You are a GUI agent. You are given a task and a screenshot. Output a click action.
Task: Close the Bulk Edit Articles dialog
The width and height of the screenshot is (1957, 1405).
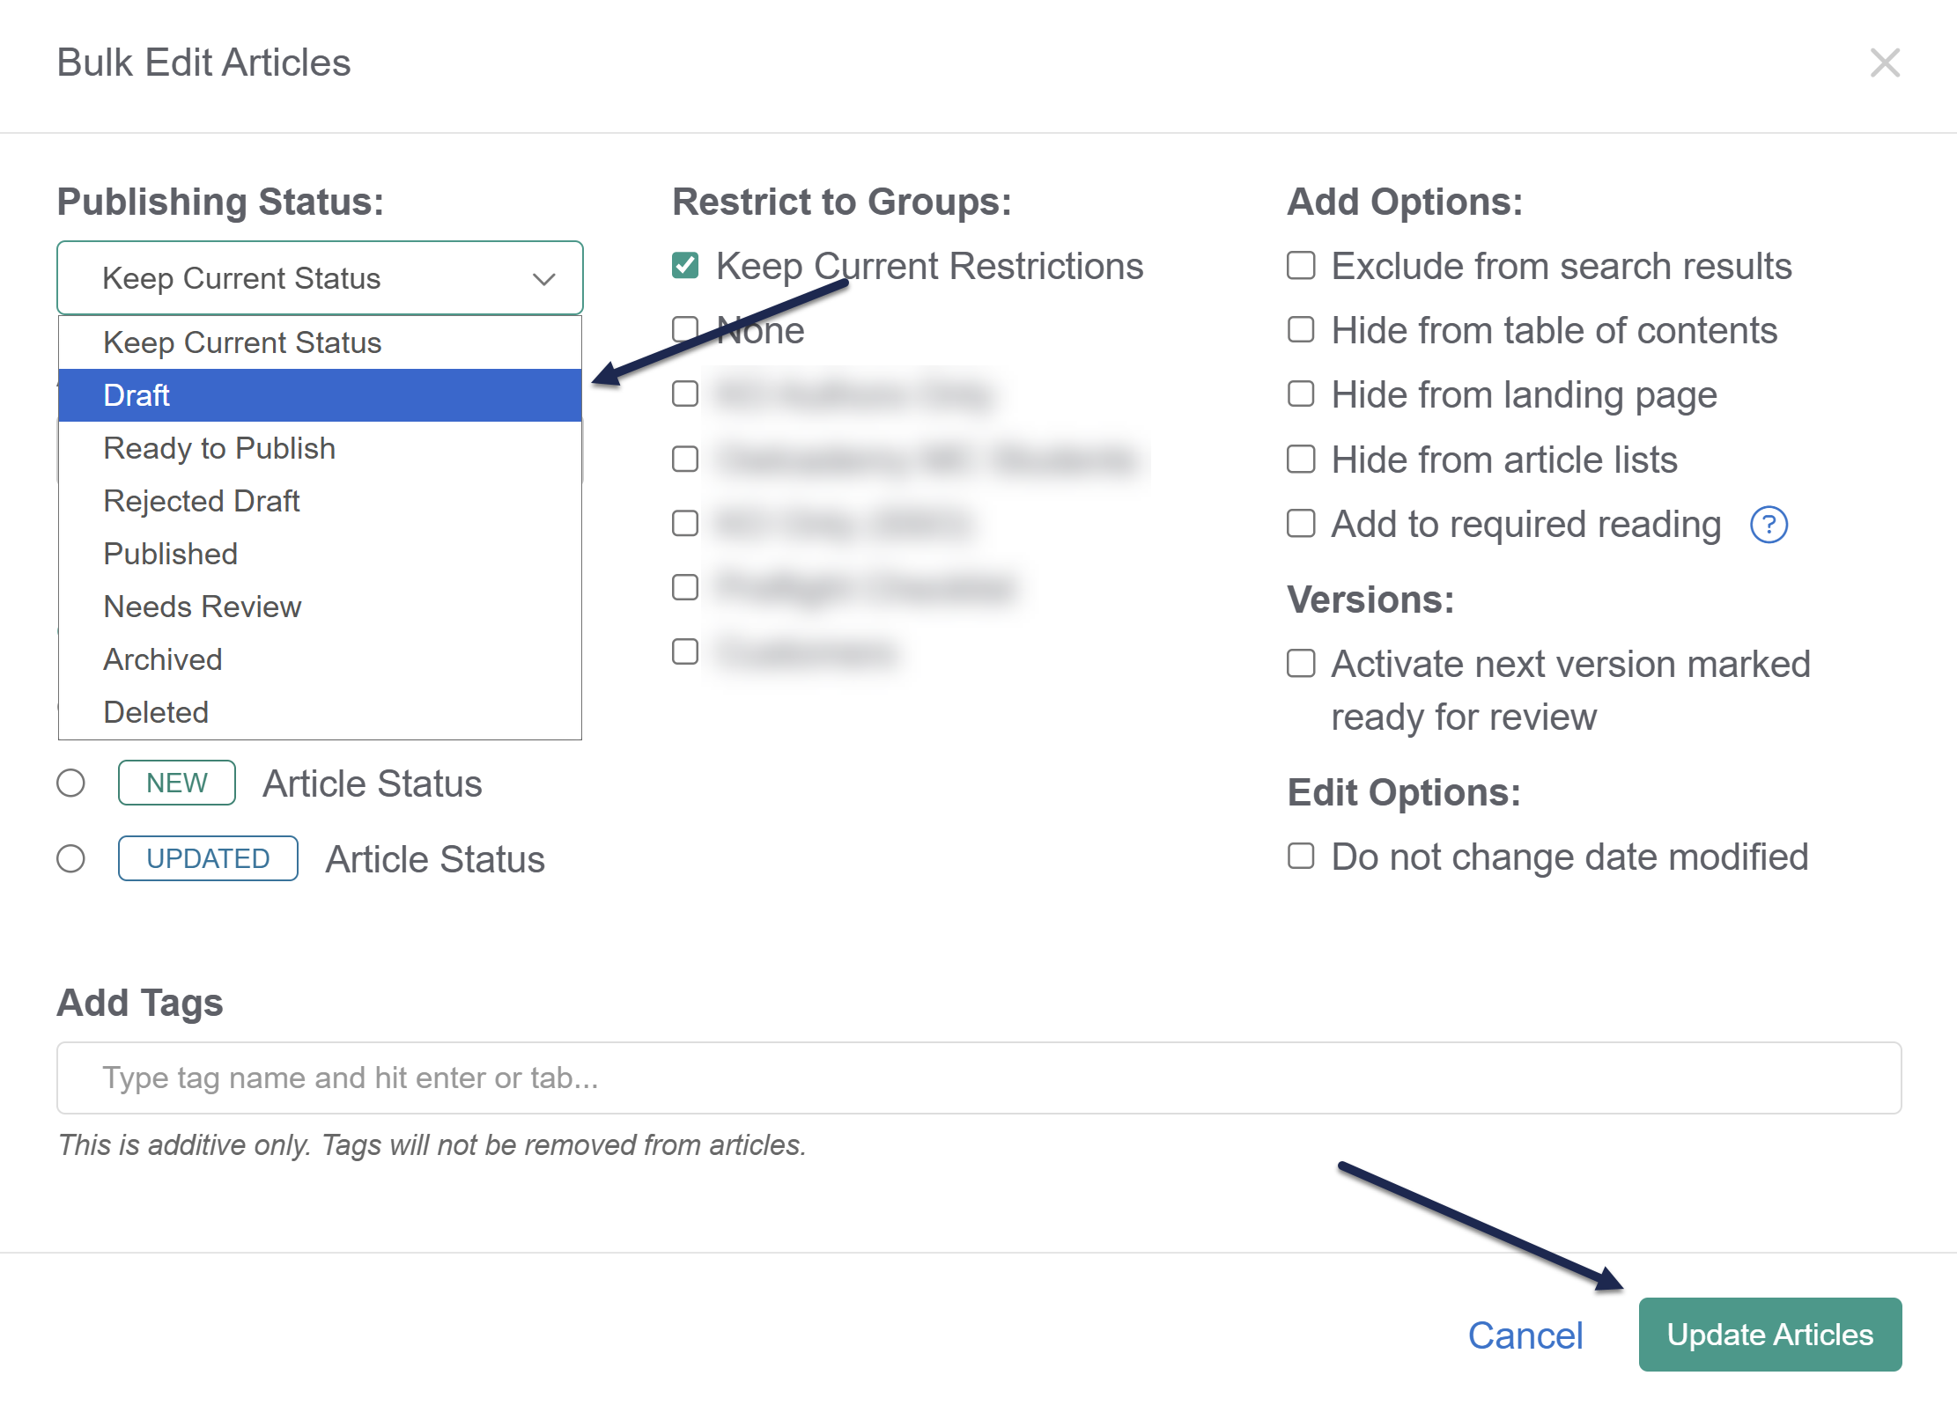(1884, 63)
